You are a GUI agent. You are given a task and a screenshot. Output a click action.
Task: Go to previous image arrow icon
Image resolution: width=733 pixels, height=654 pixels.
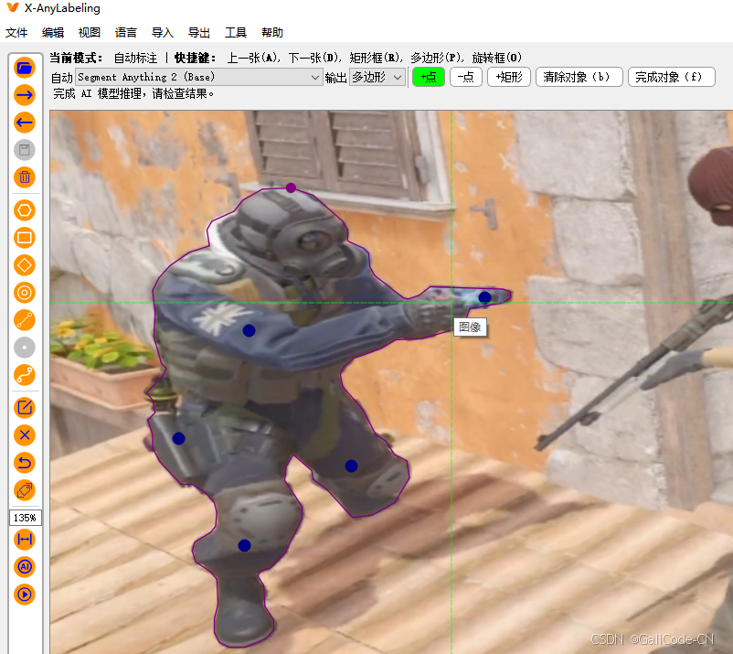coord(25,123)
